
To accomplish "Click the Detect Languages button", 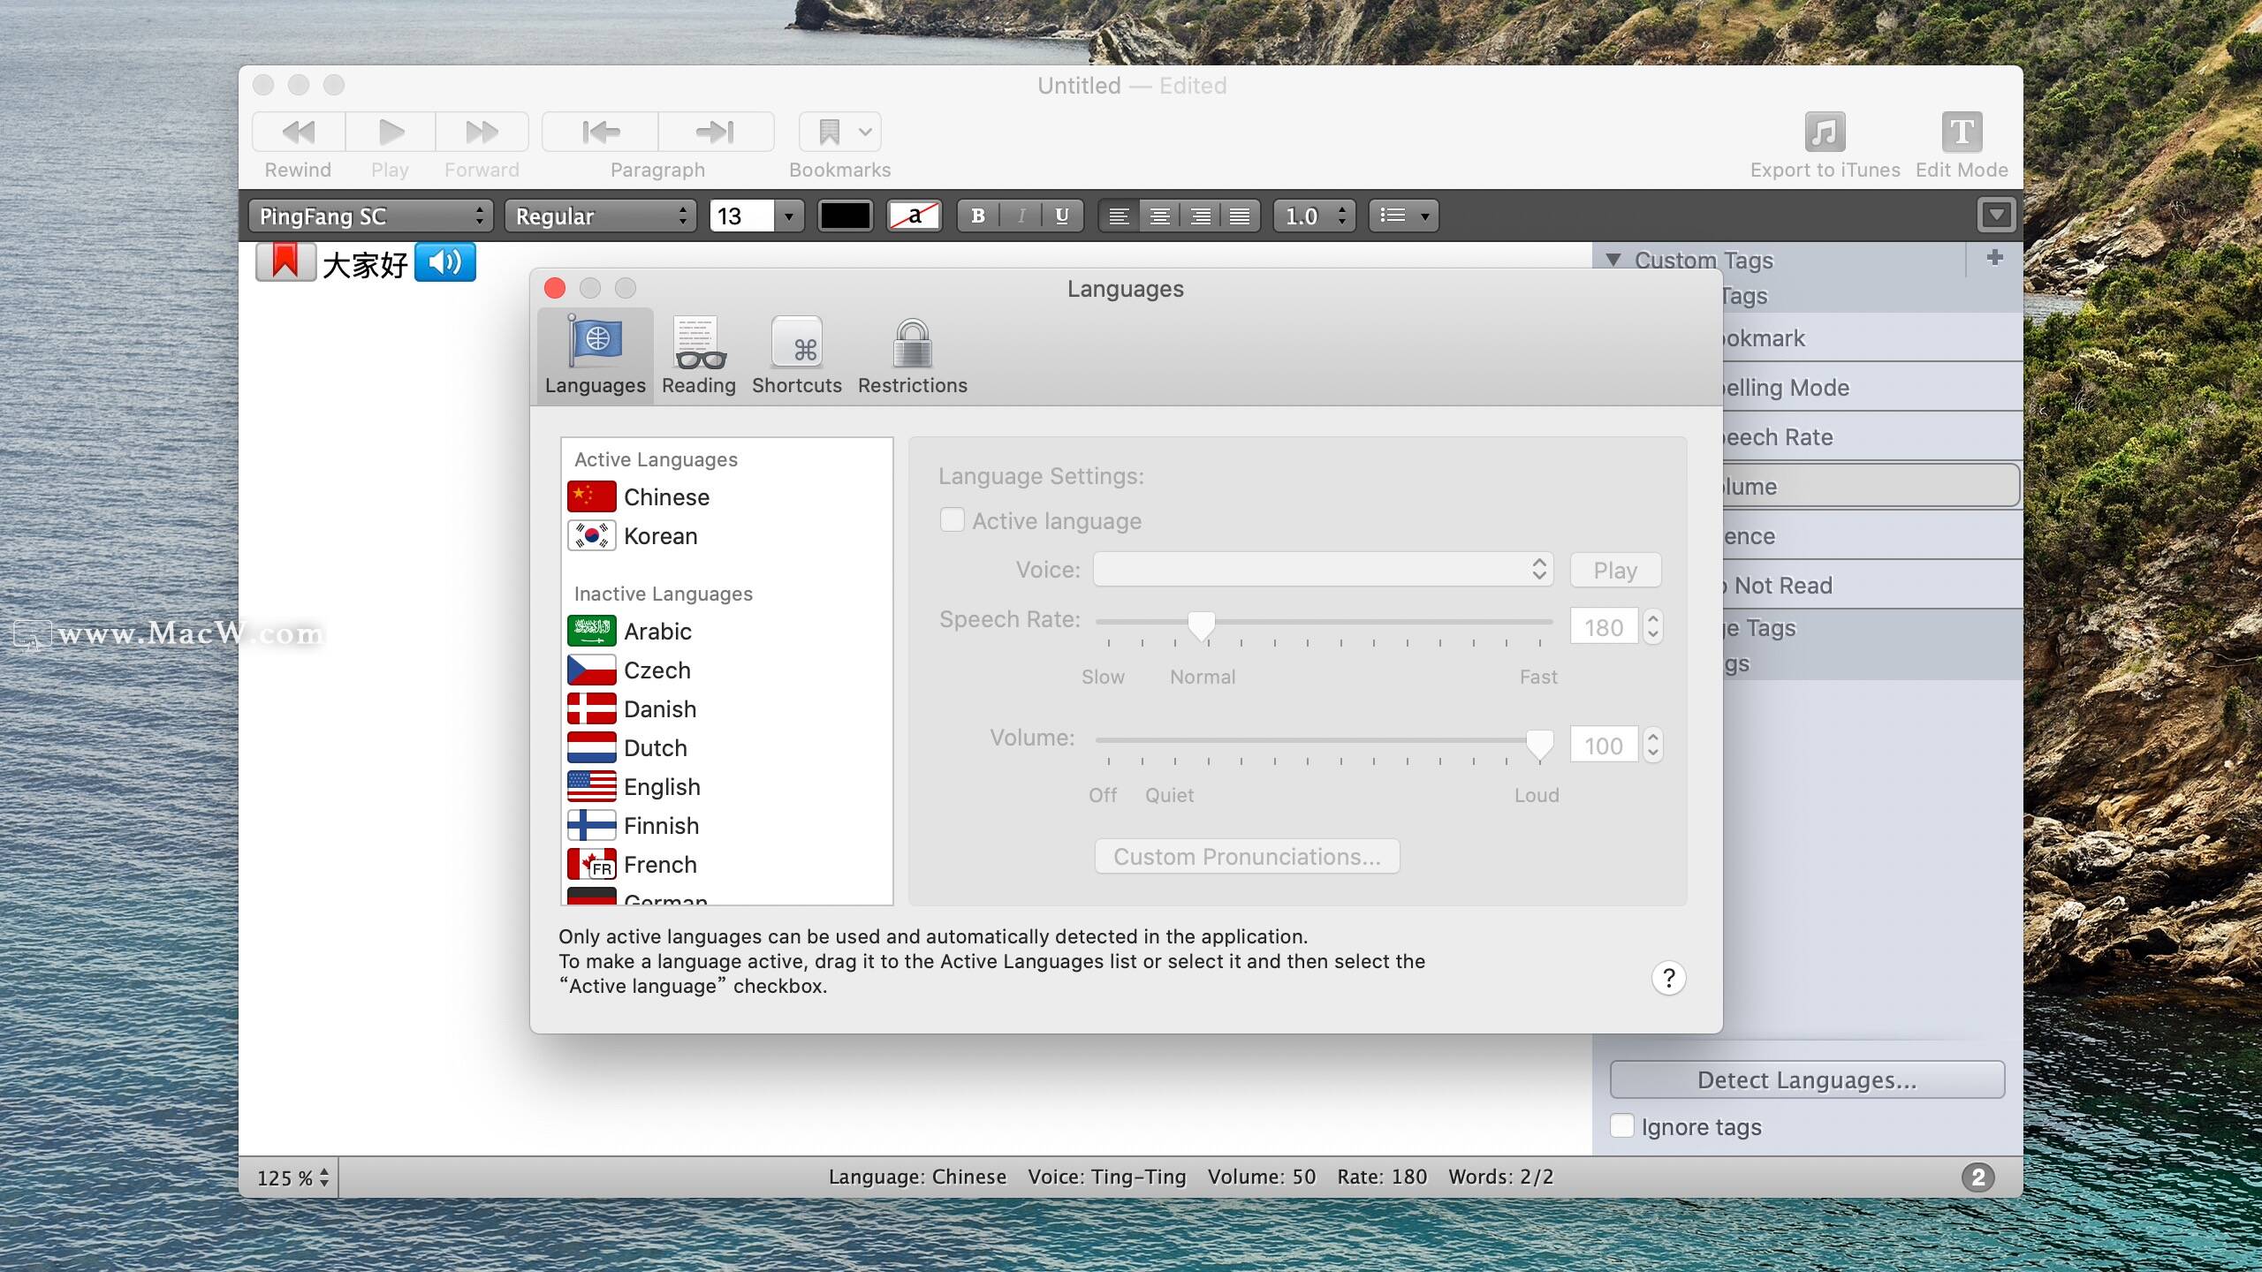I will (1807, 1079).
